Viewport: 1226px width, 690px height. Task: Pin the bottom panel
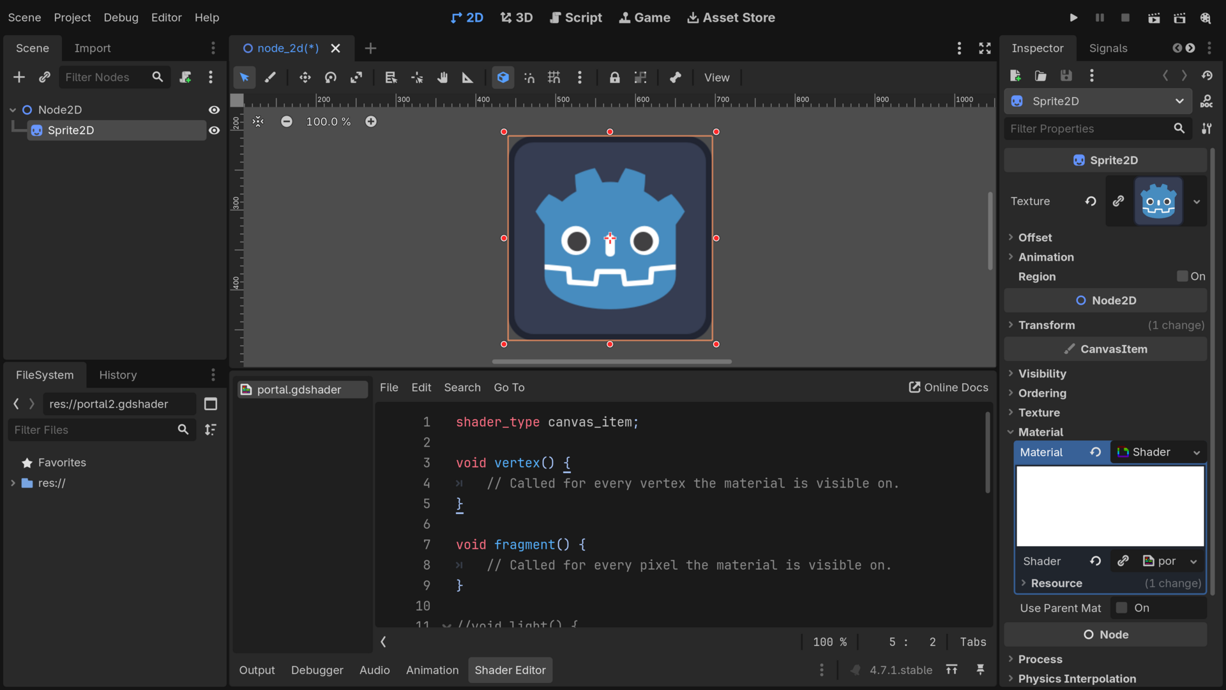point(980,670)
